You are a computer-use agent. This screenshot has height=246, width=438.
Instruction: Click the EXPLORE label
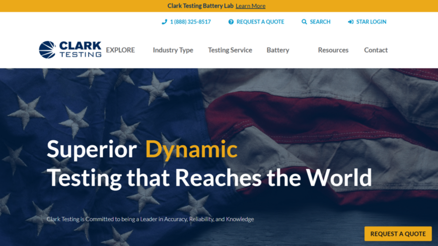point(120,50)
